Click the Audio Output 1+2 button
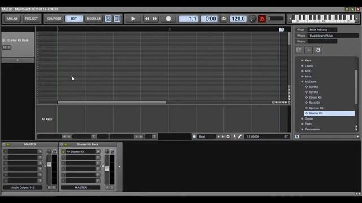This screenshot has height=203, width=362. pos(23,188)
